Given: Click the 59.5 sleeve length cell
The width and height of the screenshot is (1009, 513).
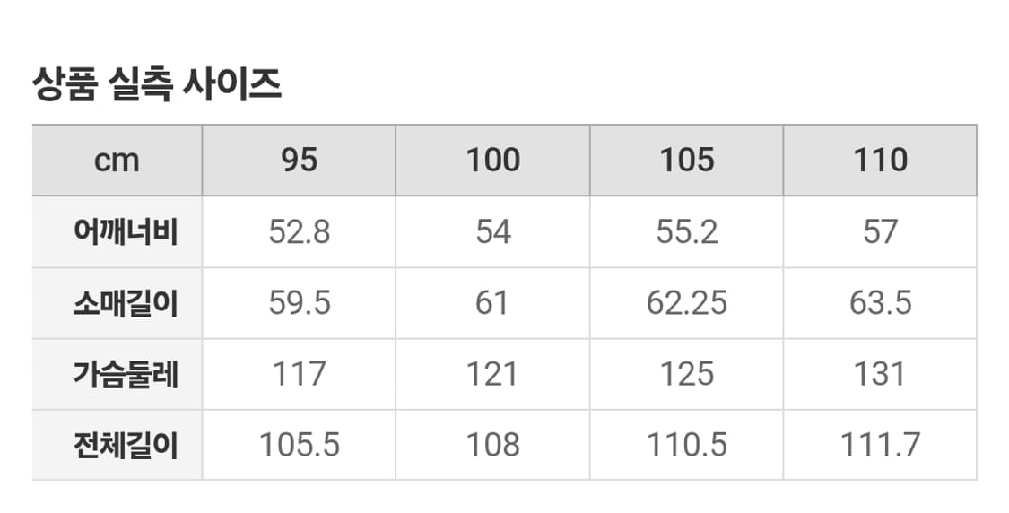Looking at the screenshot, I should point(300,303).
